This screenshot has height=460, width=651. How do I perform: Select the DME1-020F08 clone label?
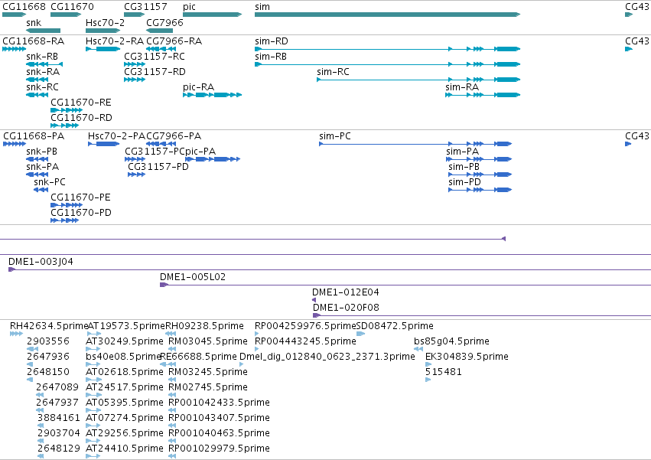click(x=346, y=308)
